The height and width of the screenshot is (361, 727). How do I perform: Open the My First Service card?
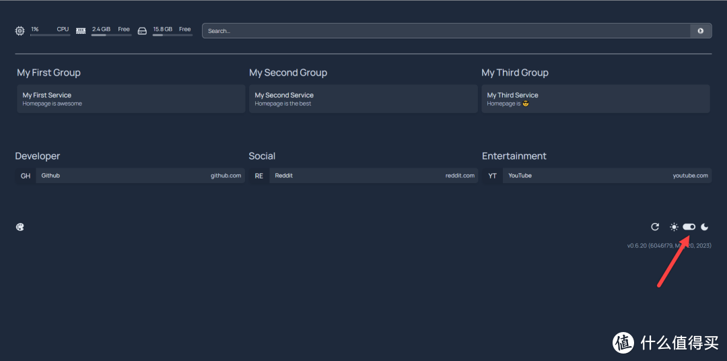[131, 99]
